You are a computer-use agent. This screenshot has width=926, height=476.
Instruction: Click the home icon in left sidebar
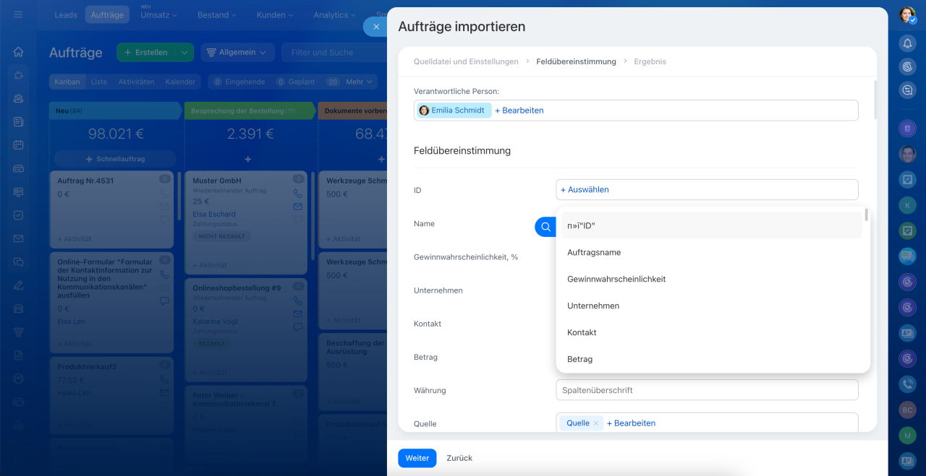tap(18, 52)
